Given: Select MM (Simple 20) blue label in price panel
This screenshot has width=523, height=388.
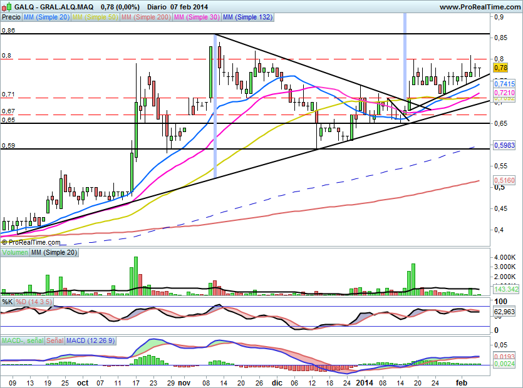Looking at the screenshot, I should click(47, 17).
